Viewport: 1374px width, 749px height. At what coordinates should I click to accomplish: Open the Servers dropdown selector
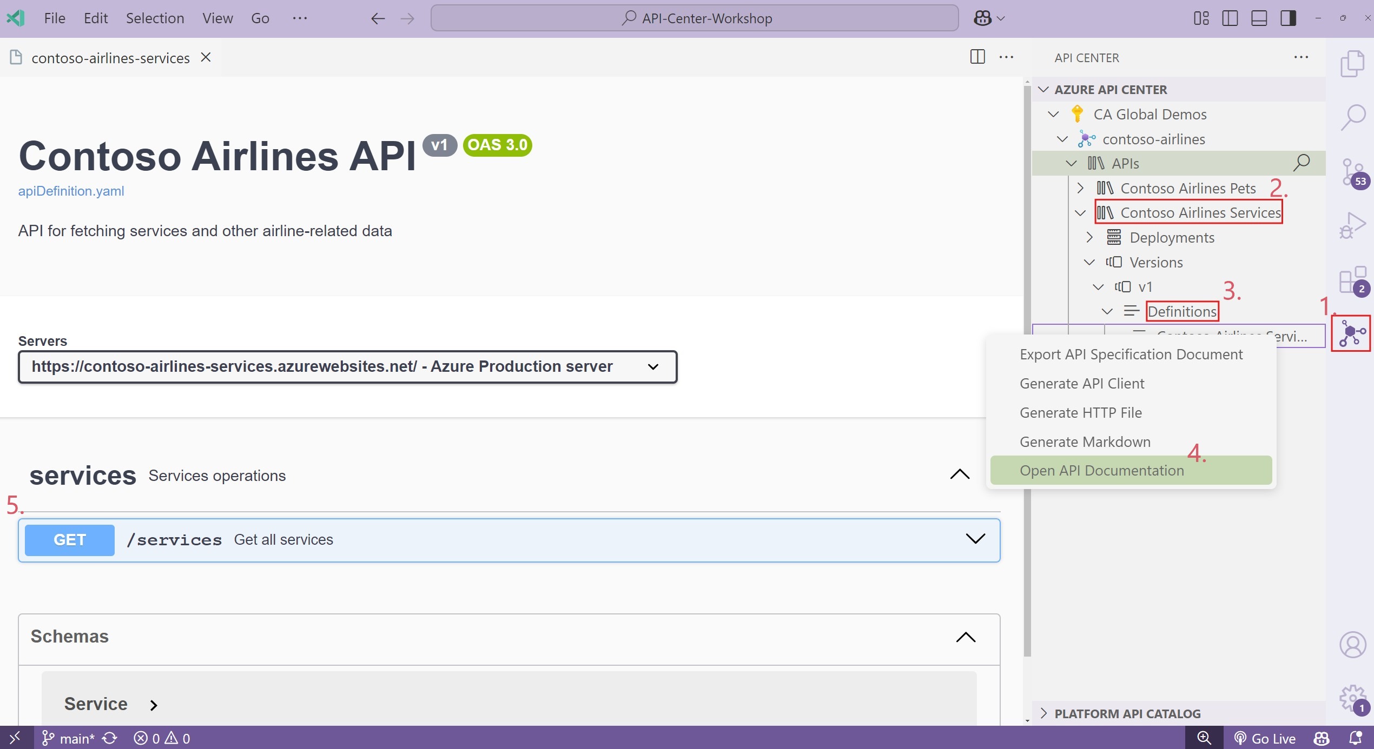click(x=347, y=367)
